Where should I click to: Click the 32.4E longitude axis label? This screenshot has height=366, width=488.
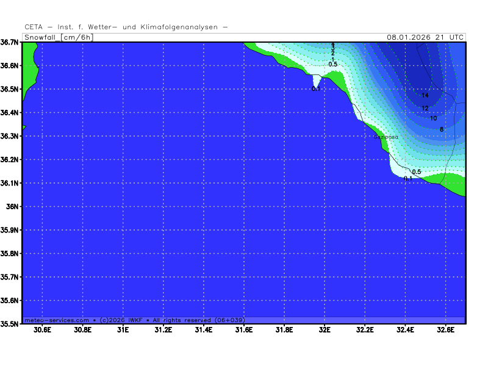point(405,330)
